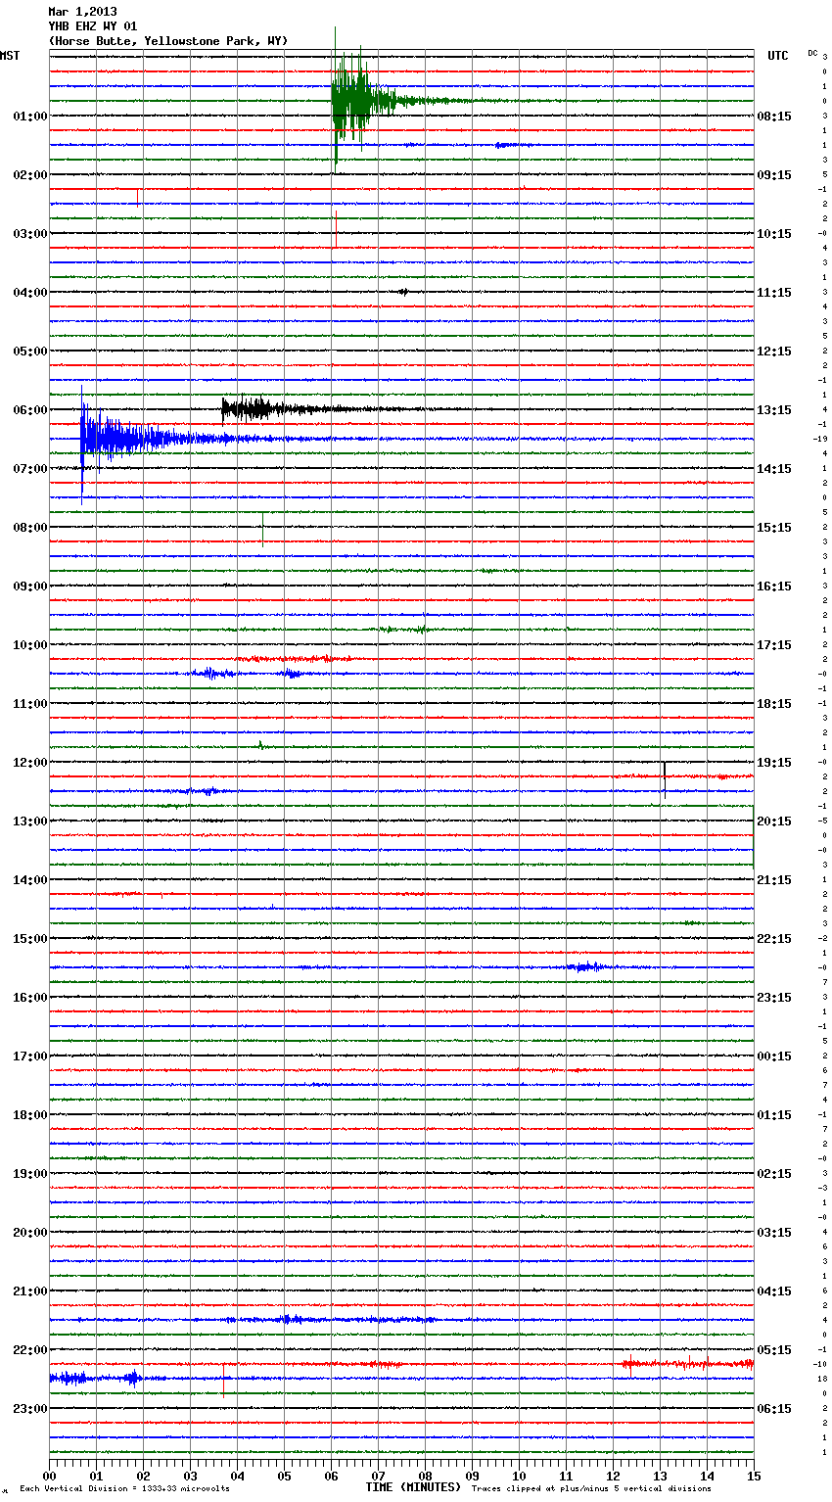Click the blue noise burst on the 15:00 hour trace
Screen dimensions: 832x1502
tap(587, 966)
